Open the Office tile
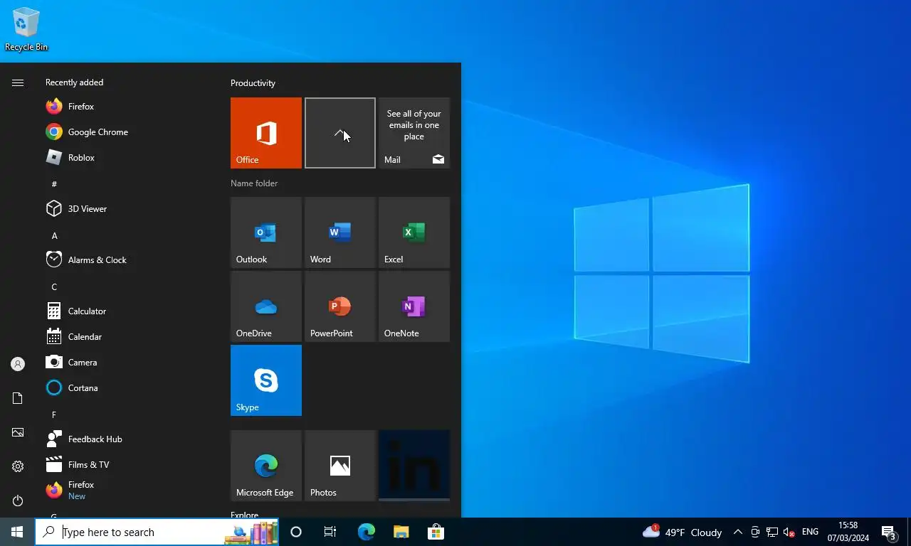The height and width of the screenshot is (546, 911). pos(266,133)
